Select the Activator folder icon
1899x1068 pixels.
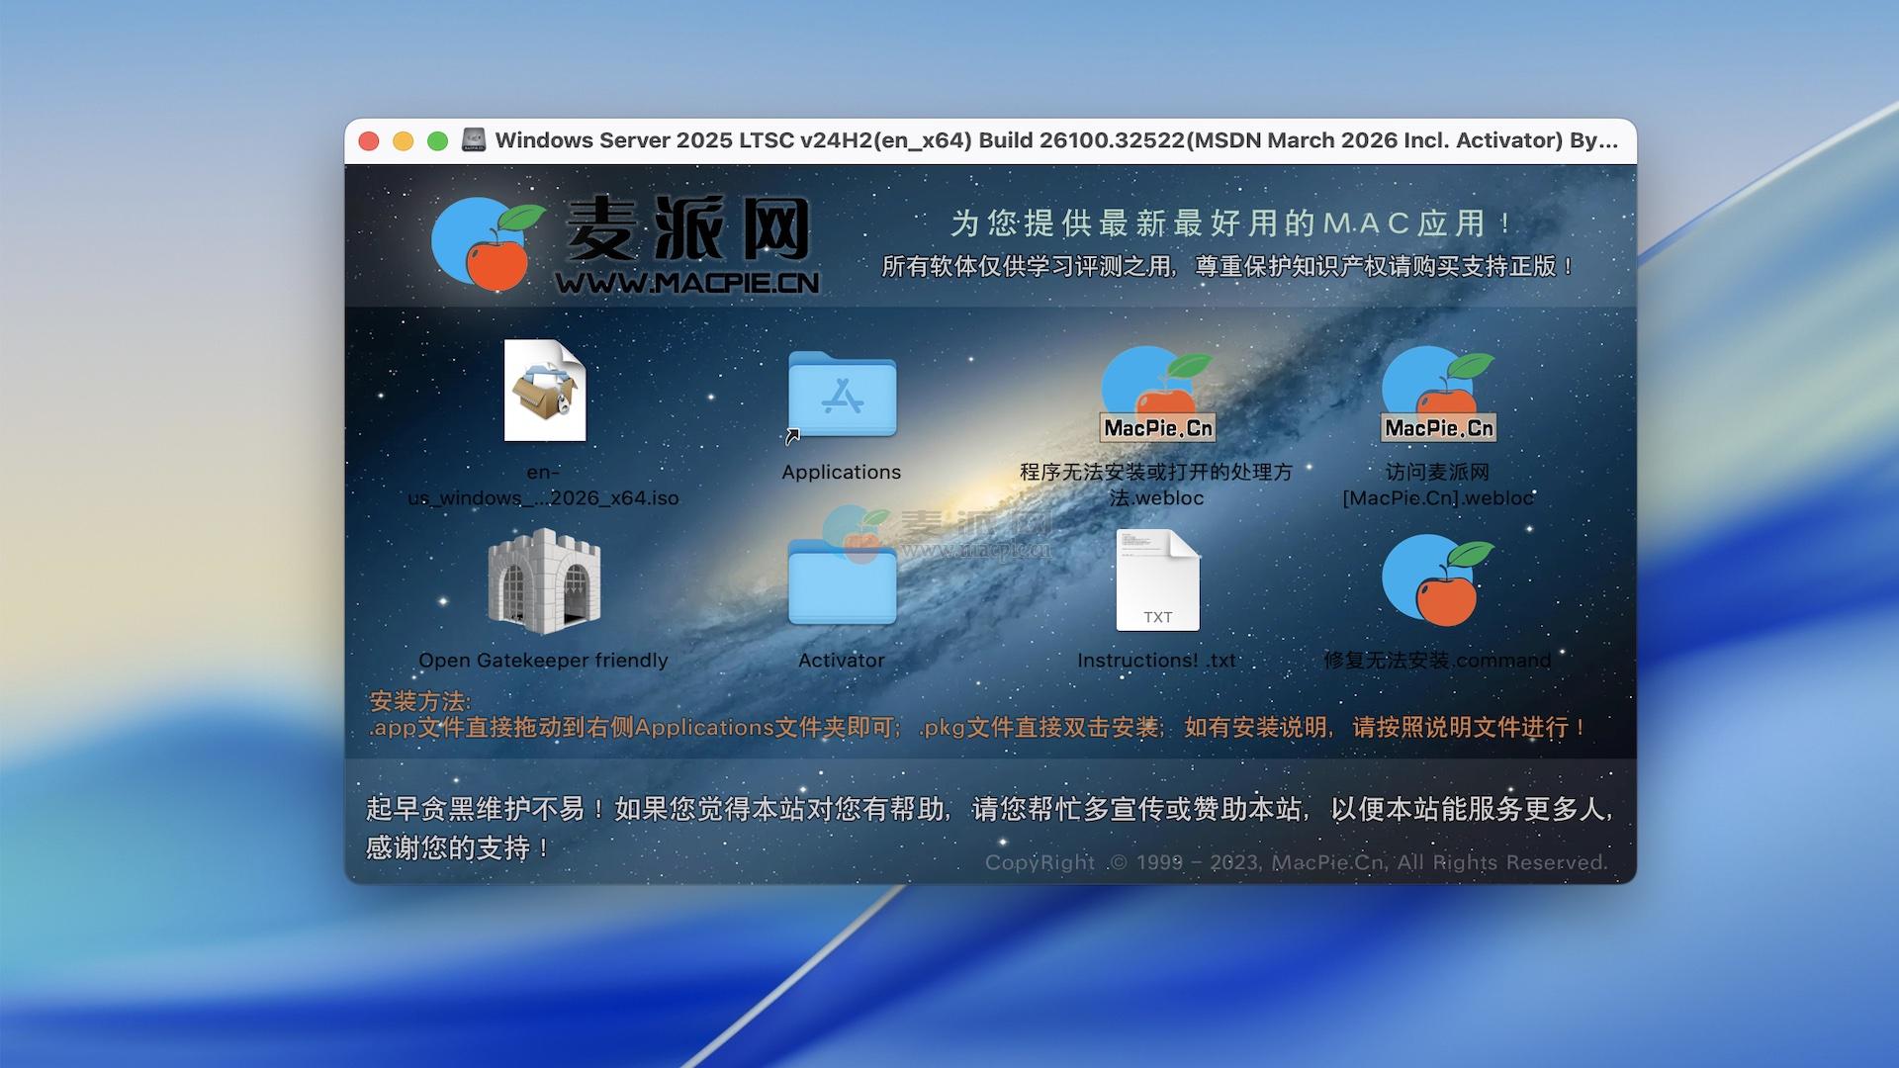pos(842,583)
